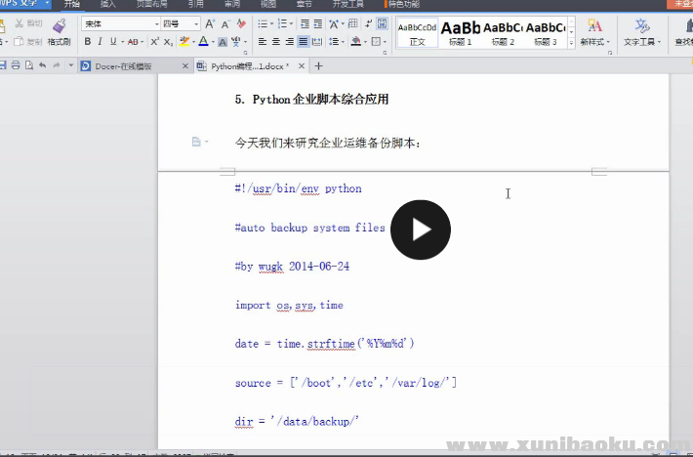Center align the paragraph
This screenshot has height=457, width=693.
[276, 42]
